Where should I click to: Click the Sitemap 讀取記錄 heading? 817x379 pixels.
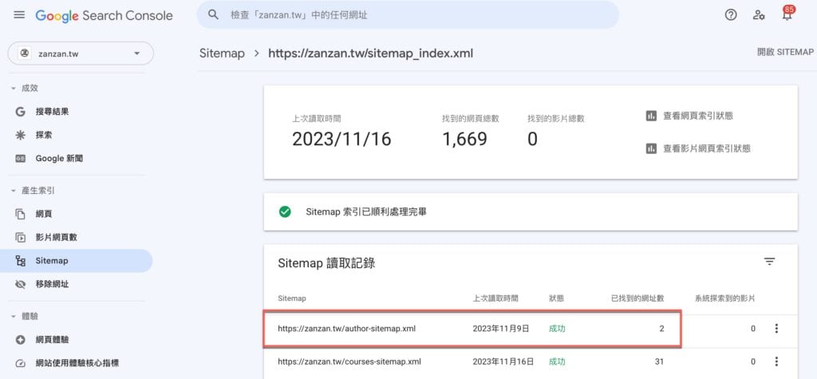point(326,263)
